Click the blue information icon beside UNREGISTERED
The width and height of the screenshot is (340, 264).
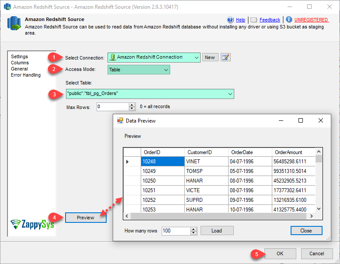[x=289, y=20]
